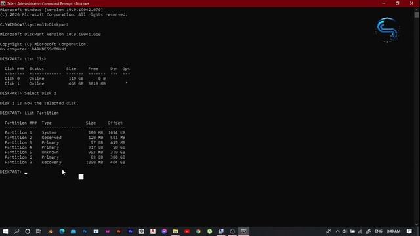Close the Diskpart Command Prompt window
Viewport: 420px width, 236px height.
tap(411, 3)
